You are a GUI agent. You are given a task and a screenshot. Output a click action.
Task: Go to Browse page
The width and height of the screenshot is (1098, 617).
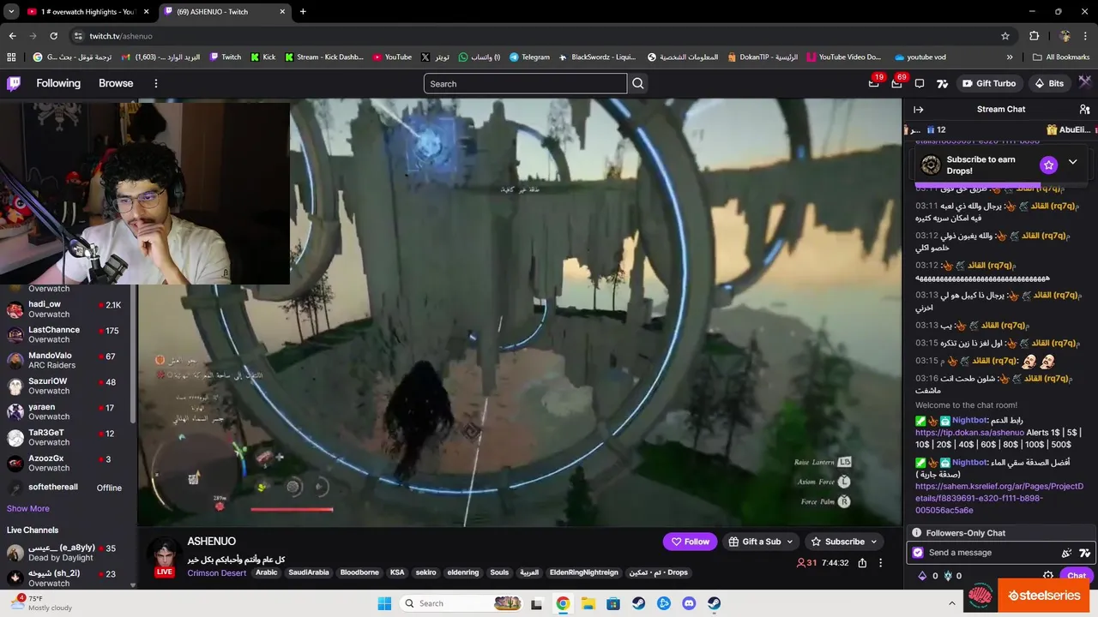tap(116, 83)
